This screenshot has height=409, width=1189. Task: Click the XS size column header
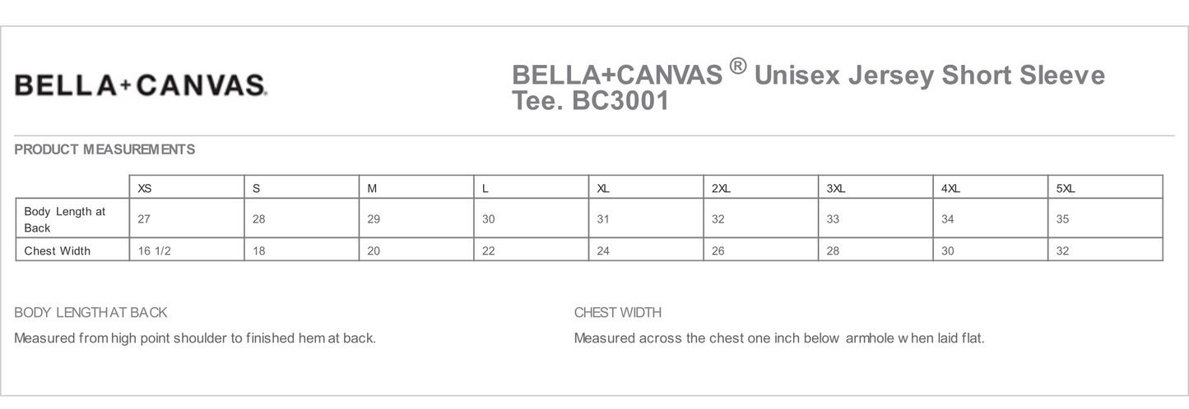[145, 188]
